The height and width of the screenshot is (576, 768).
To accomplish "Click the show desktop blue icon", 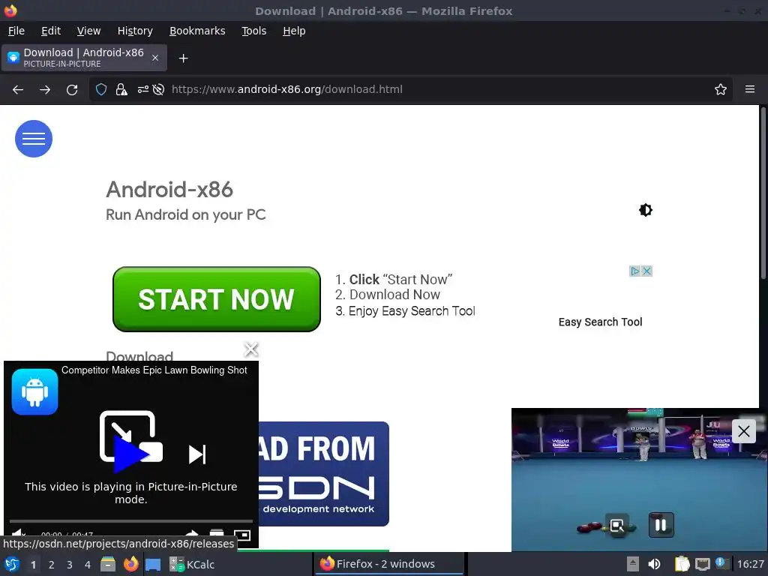I will 153,564.
